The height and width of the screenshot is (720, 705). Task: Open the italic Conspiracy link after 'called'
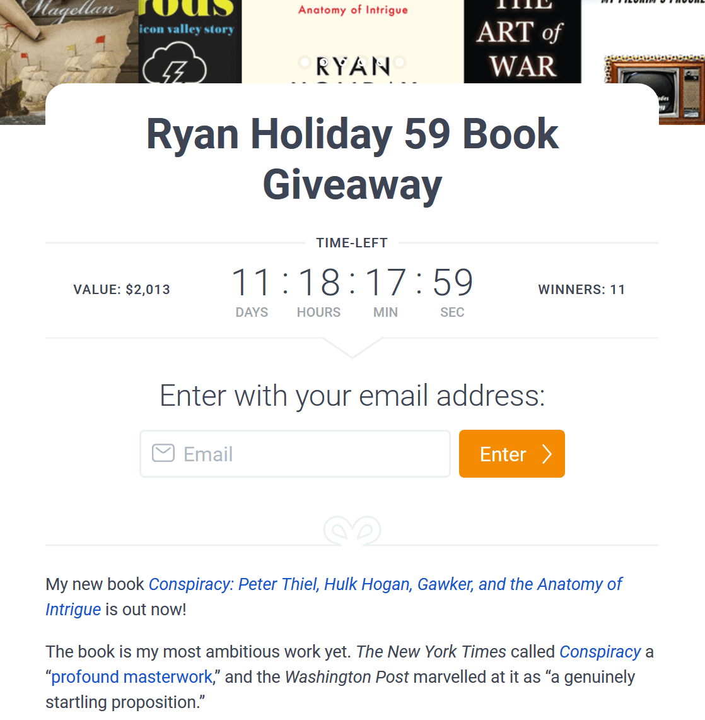pyautogui.click(x=600, y=652)
